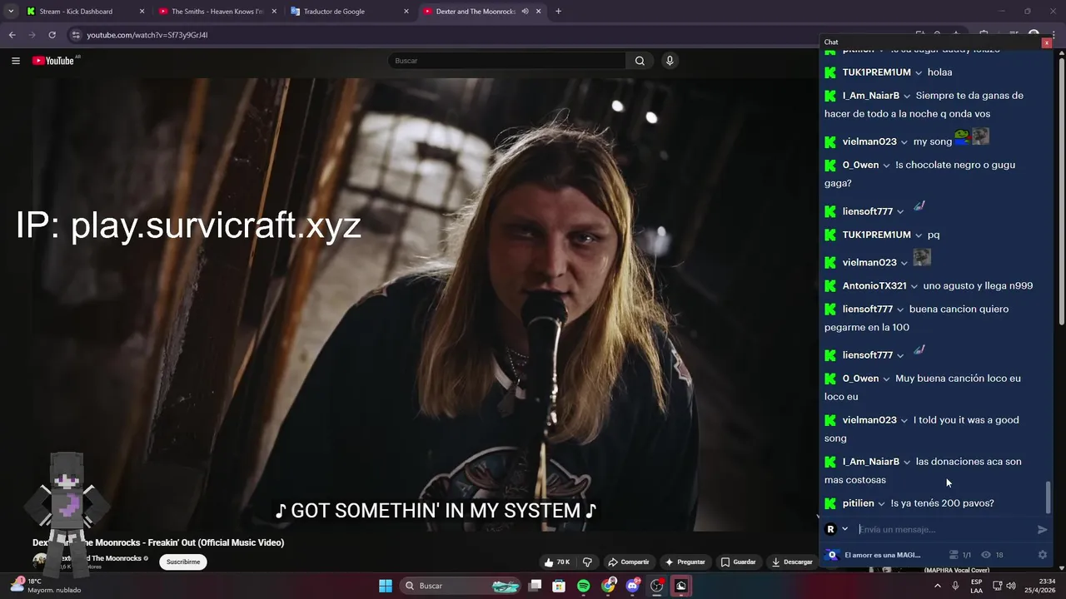This screenshot has width=1066, height=599.
Task: Open Microsoft Store from the taskbar
Action: click(x=560, y=586)
